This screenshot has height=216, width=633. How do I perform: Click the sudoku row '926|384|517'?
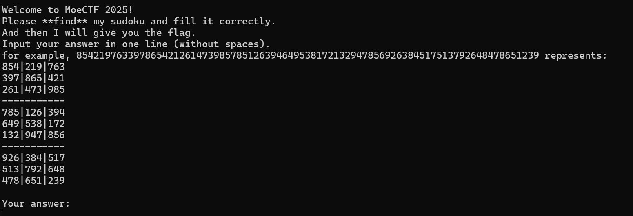(33, 158)
